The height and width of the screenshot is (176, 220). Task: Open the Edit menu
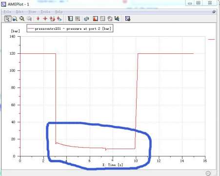[x=20, y=12]
